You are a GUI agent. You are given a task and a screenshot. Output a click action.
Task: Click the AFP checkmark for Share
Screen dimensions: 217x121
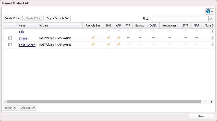(118, 38)
